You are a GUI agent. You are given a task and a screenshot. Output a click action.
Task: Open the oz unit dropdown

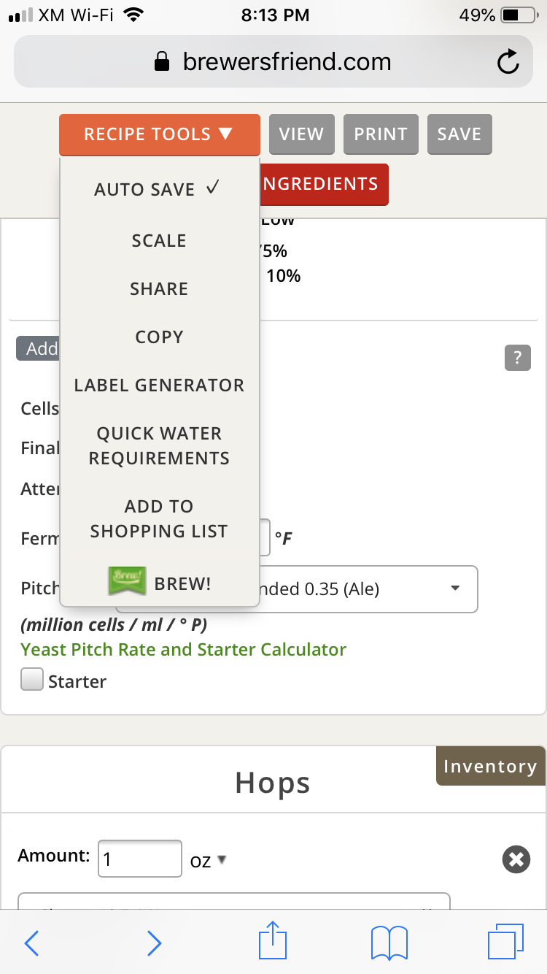click(209, 860)
